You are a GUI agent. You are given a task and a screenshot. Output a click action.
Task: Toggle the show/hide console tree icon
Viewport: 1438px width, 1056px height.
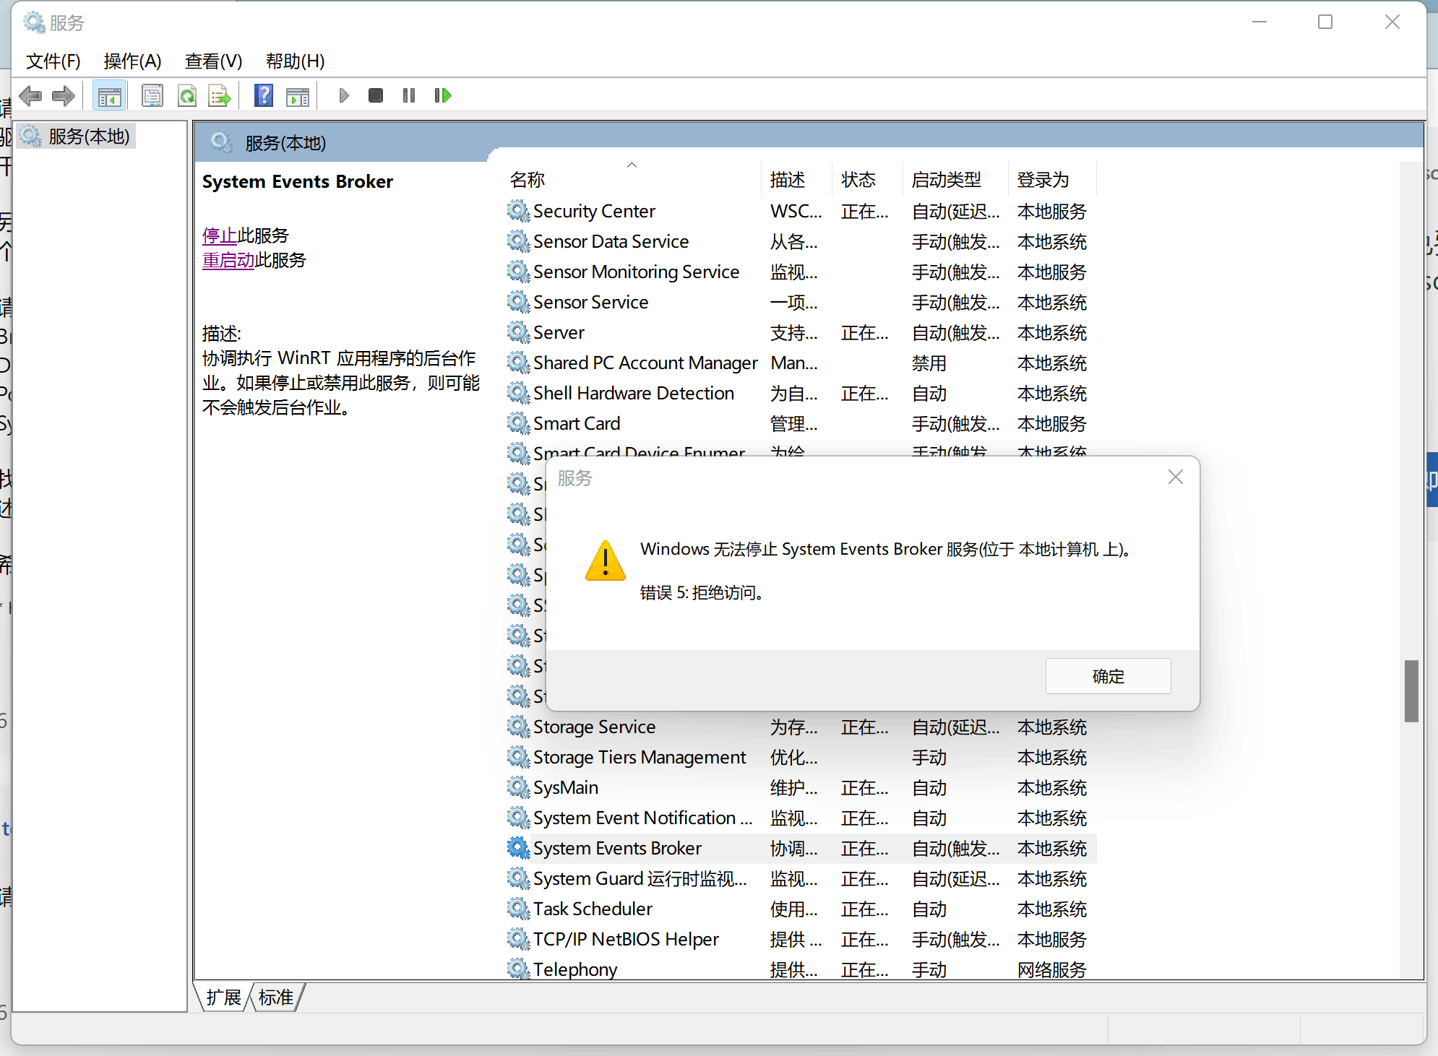point(109,95)
